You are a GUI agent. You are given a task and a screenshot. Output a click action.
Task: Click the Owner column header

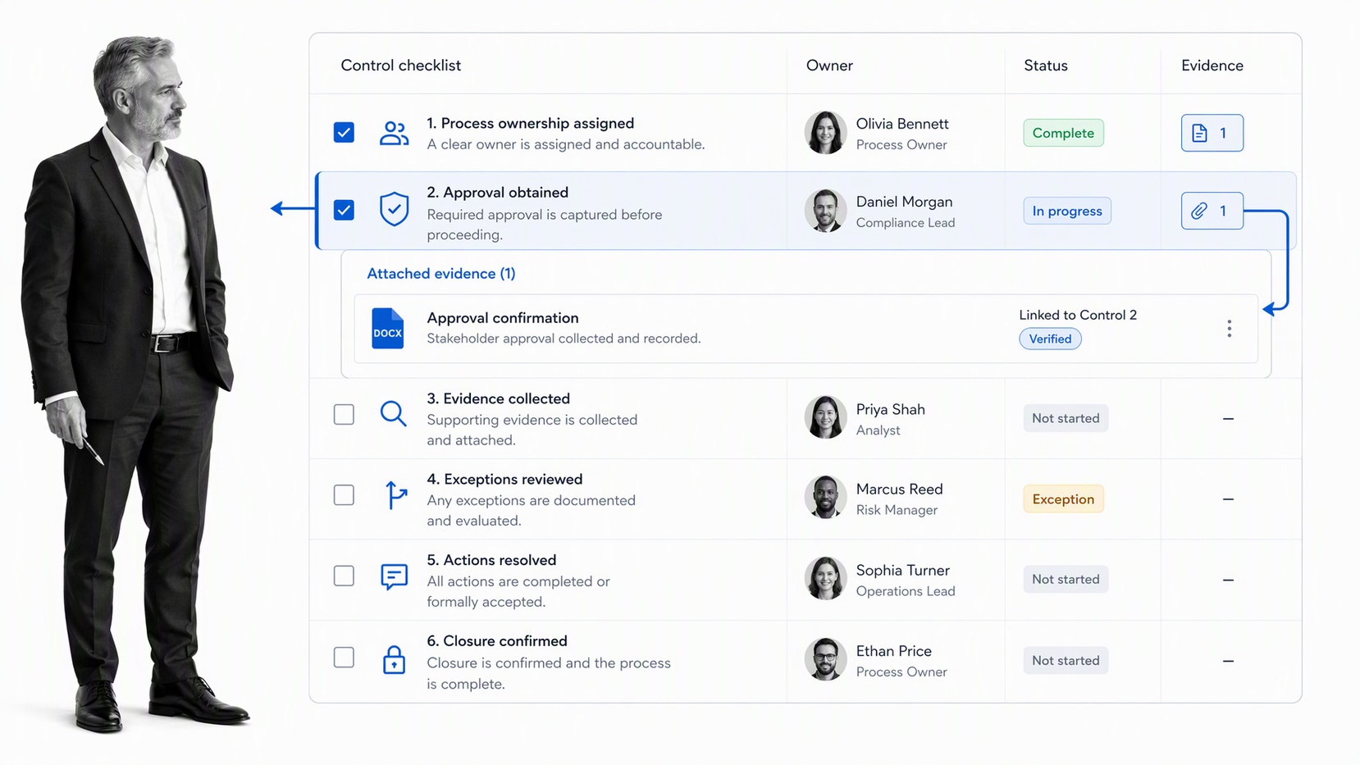pyautogui.click(x=829, y=66)
